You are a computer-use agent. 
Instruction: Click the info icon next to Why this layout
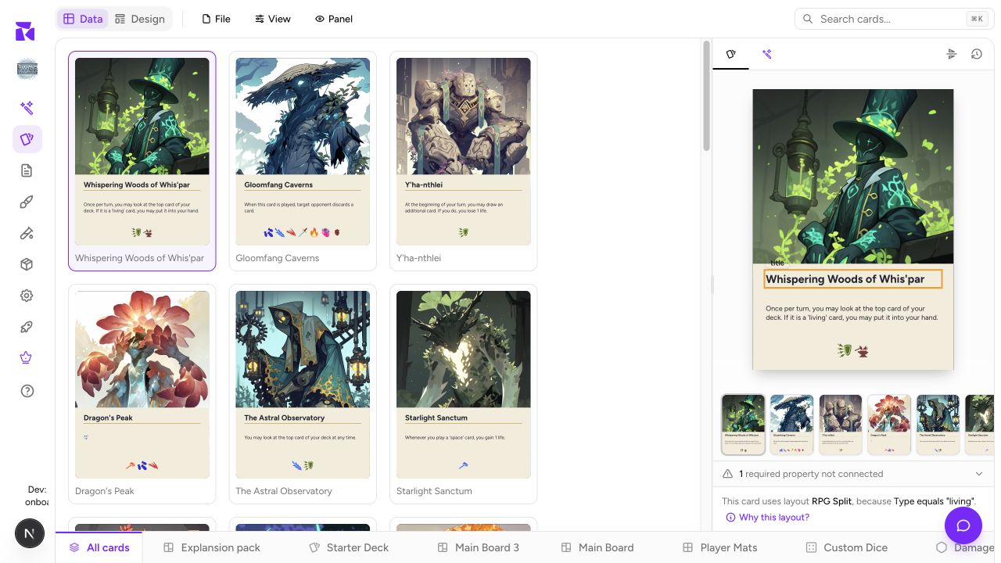tap(730, 518)
